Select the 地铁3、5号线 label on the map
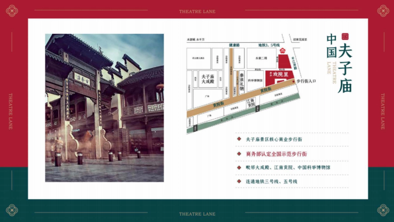 269,45
